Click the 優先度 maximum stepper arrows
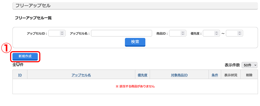 [x=239, y=33]
